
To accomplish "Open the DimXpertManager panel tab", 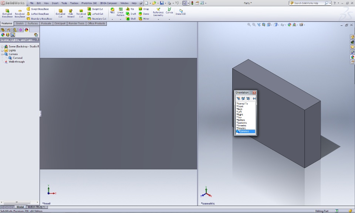I will coord(20,30).
